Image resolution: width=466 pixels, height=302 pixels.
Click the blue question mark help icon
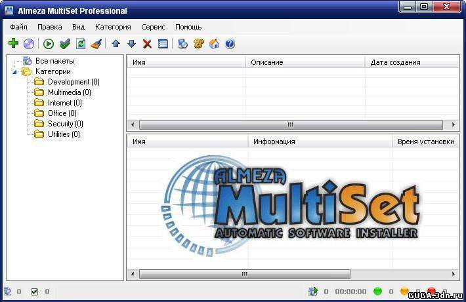click(x=230, y=44)
